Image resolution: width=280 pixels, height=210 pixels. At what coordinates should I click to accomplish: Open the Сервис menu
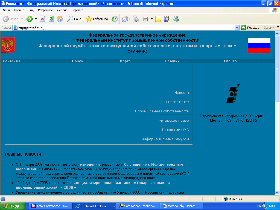pyautogui.click(x=62, y=10)
